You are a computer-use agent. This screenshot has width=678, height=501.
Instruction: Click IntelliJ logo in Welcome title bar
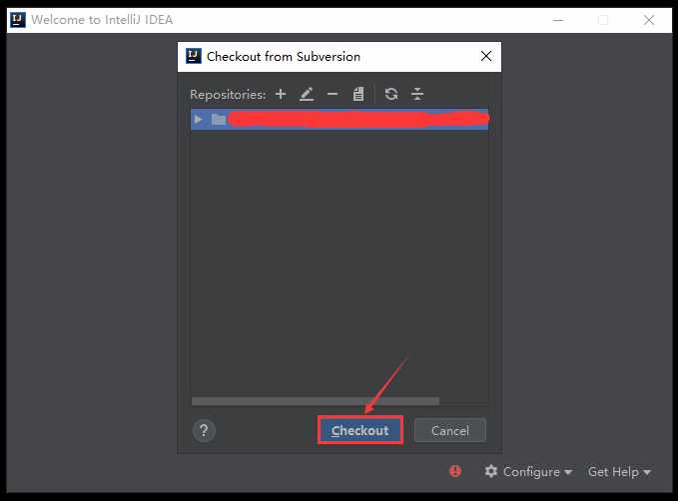[x=18, y=20]
